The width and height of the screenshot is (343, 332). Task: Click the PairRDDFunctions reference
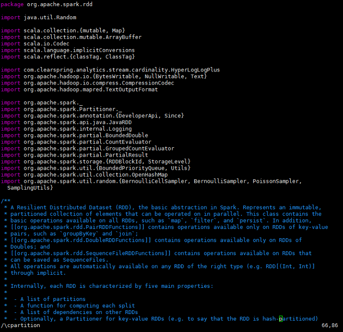78,227
